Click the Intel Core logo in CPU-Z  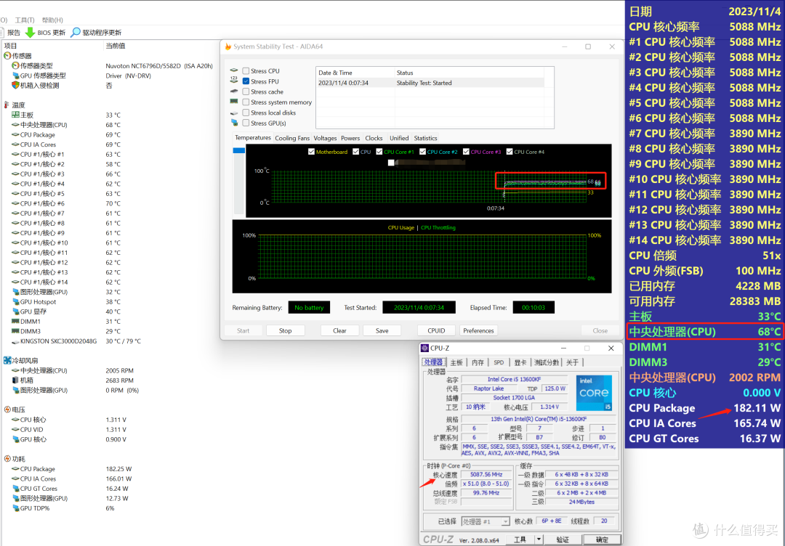coord(594,393)
